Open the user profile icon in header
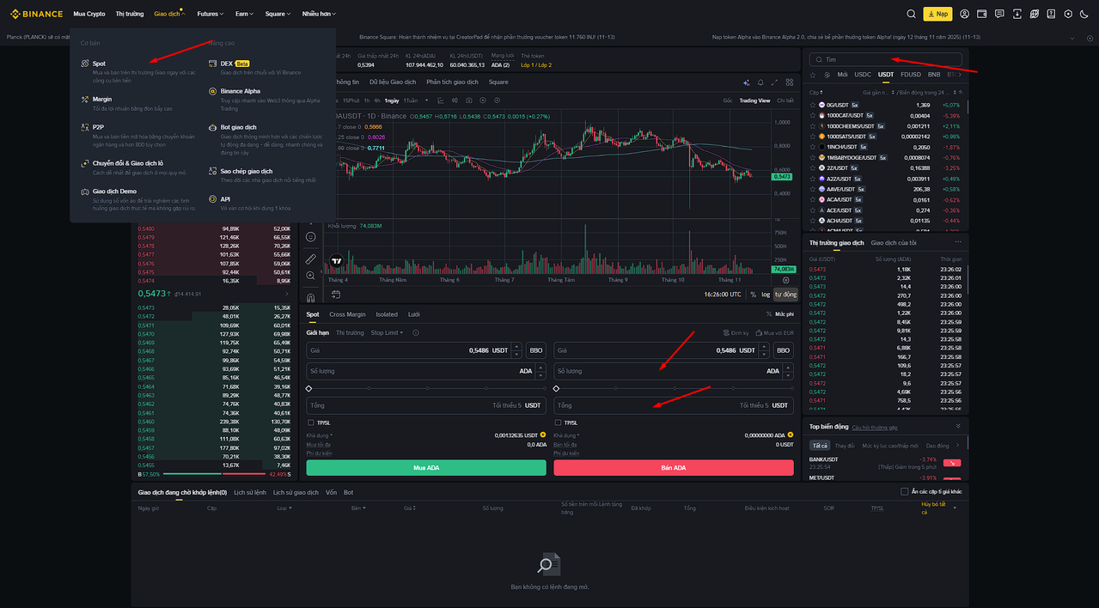 pyautogui.click(x=964, y=14)
